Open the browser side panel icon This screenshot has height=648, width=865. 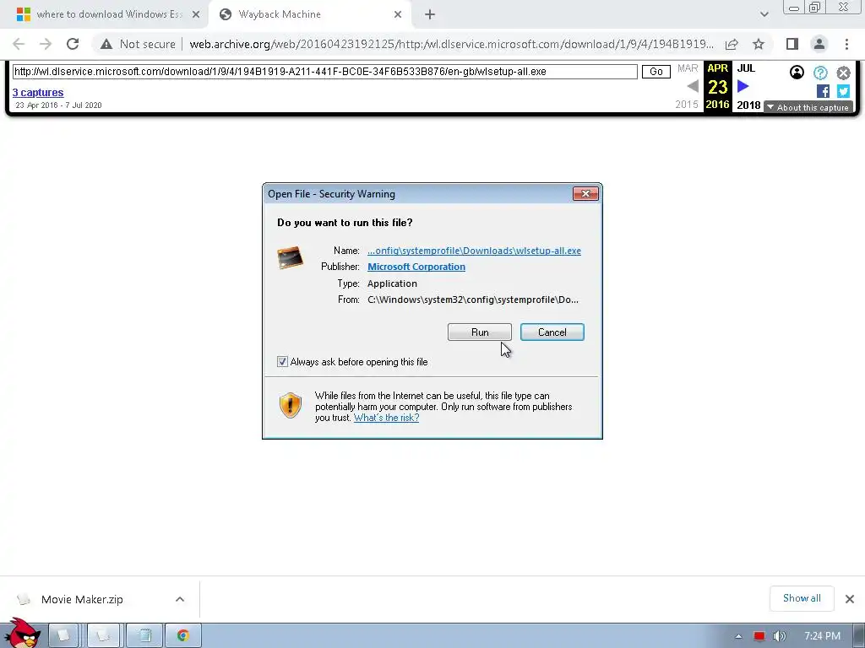792,44
